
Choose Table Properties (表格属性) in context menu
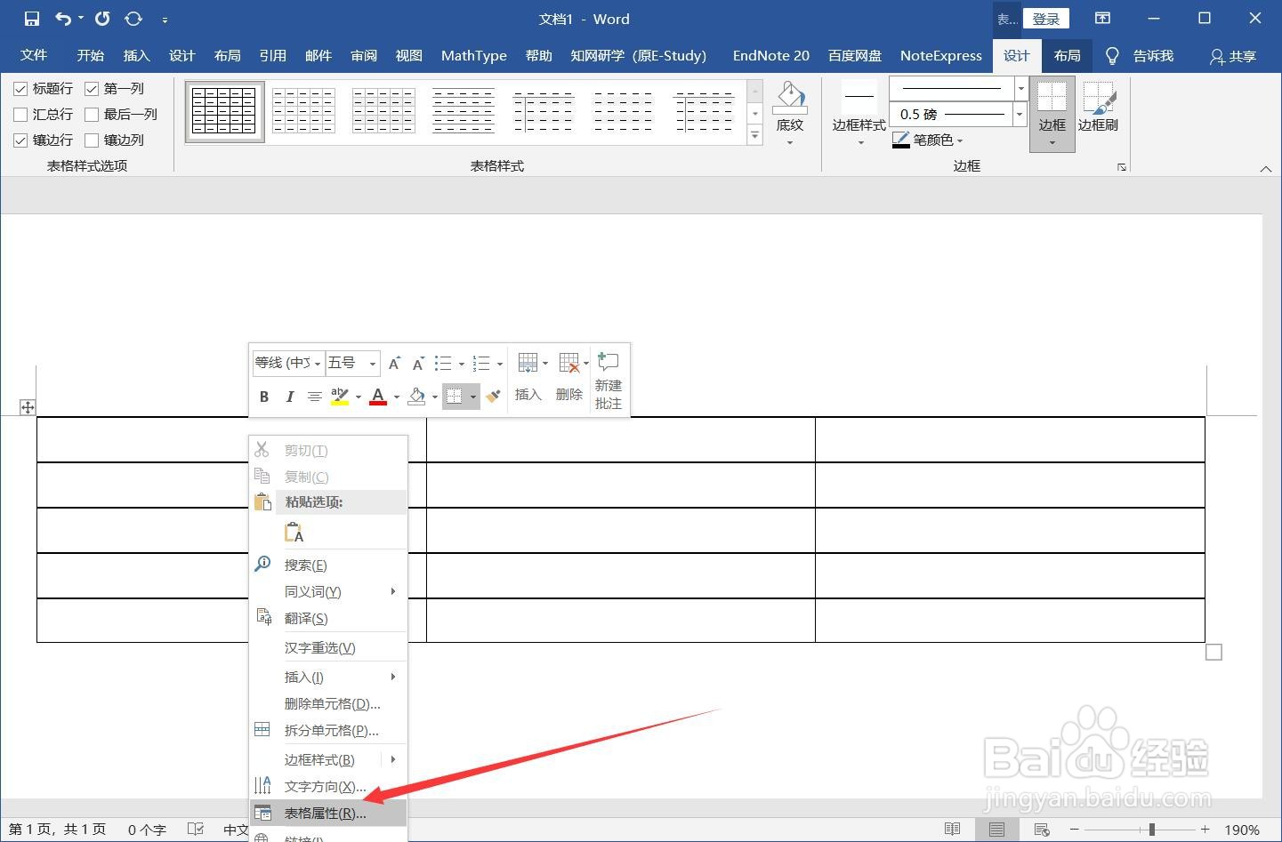(x=328, y=814)
